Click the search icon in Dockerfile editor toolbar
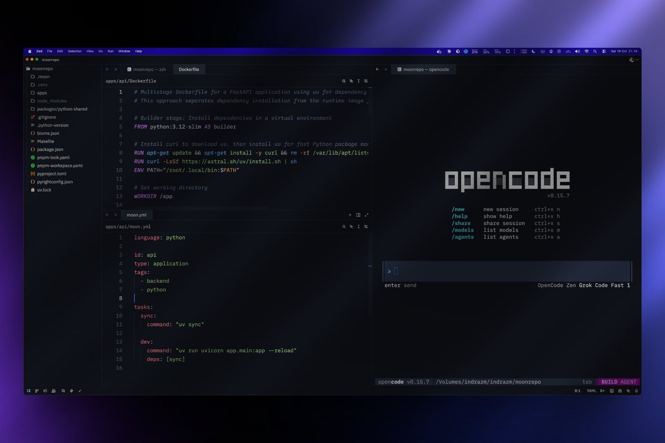The width and height of the screenshot is (665, 443). [344, 81]
